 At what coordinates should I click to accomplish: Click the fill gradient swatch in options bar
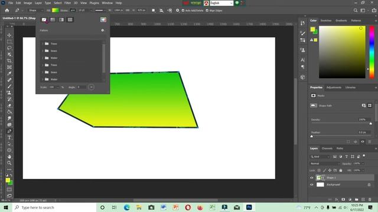56,11
